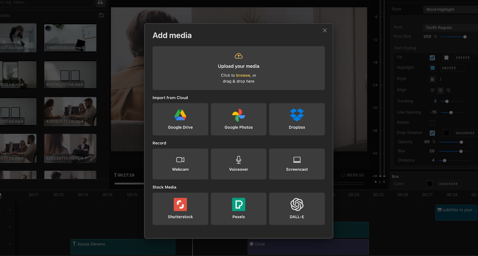Align text center

point(440,90)
